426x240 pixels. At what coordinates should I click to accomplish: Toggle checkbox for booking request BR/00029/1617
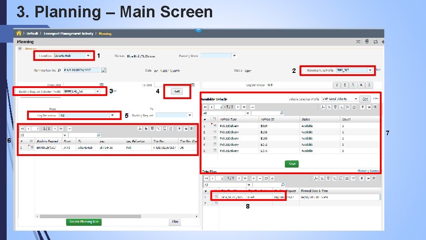click(x=32, y=148)
